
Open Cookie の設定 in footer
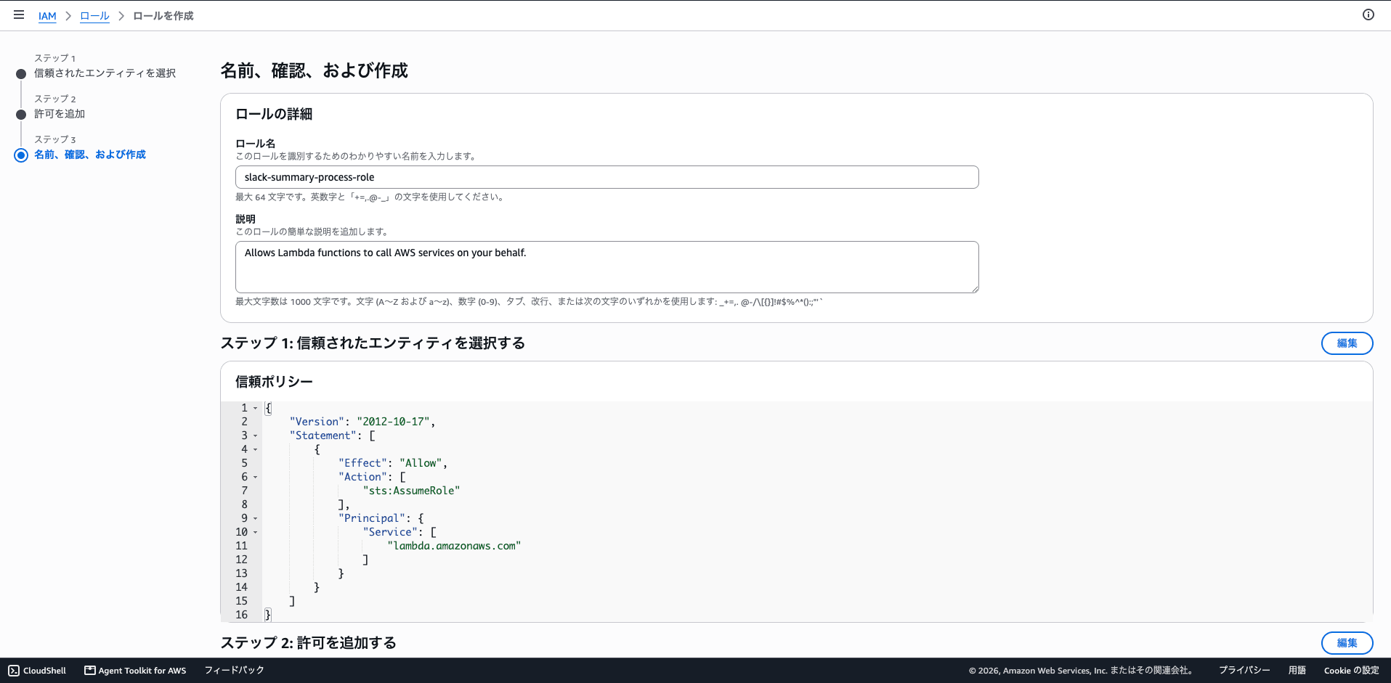(1351, 671)
